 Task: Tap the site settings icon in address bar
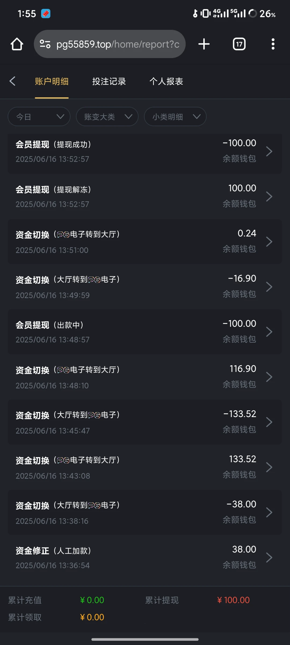45,44
